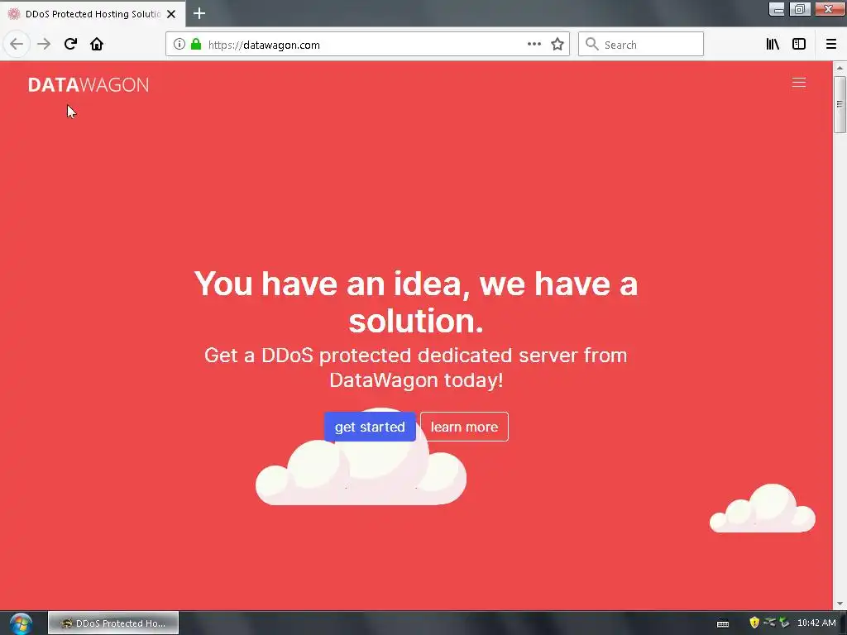Viewport: 847px width, 635px height.
Task: Click the page scrollbar up arrow
Action: coord(840,68)
